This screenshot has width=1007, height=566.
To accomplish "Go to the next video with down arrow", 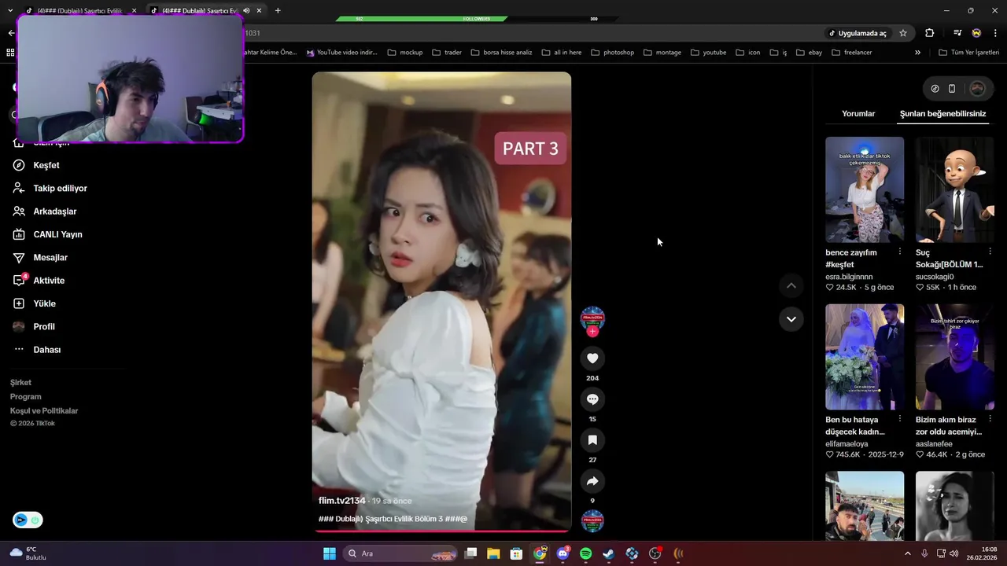I will pos(791,319).
